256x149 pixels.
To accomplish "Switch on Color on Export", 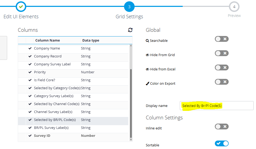I will [x=221, y=82].
